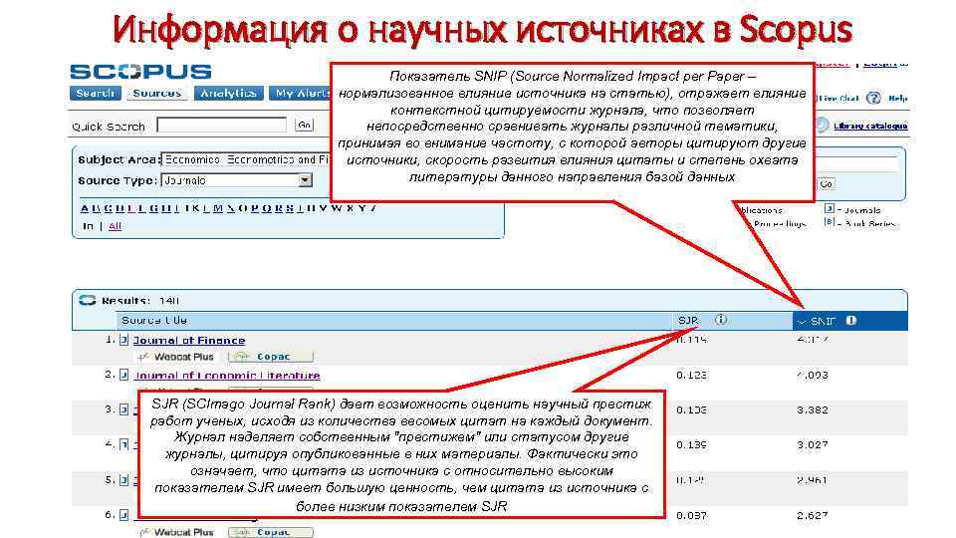
Task: Open the Sources tab
Action: [156, 94]
